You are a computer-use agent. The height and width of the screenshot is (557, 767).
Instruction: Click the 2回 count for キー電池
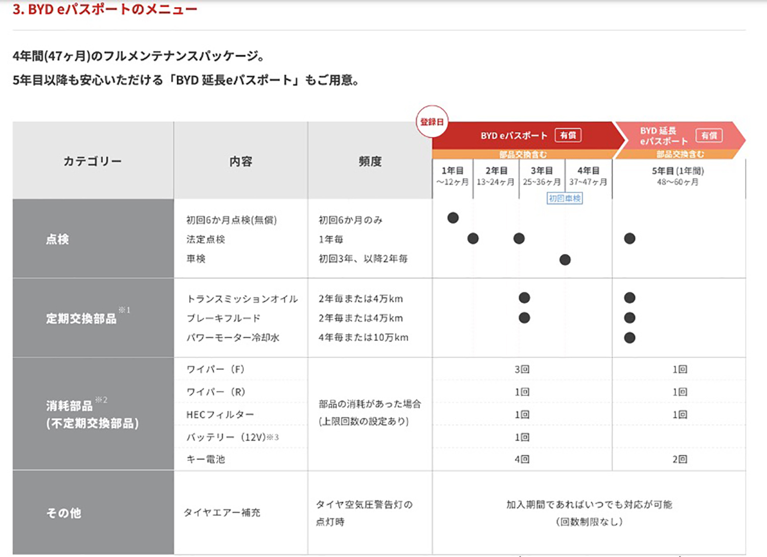[680, 459]
